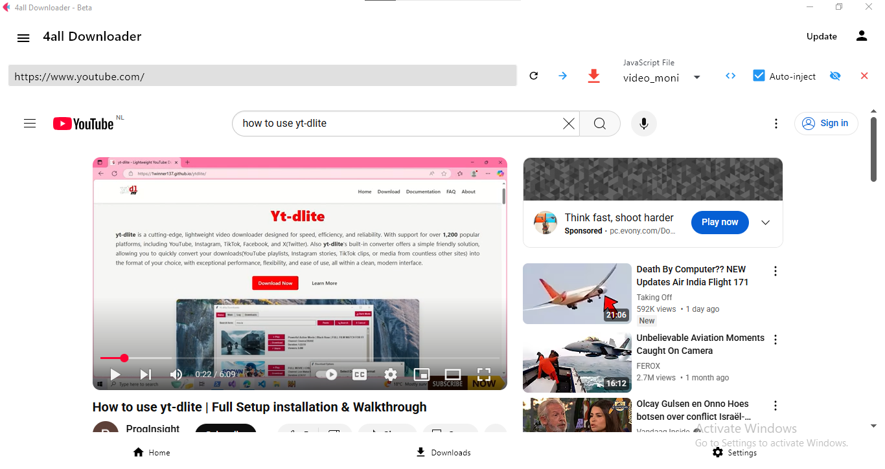Click the FEROX channel name
Viewport: 885px width, 469px height.
point(649,366)
